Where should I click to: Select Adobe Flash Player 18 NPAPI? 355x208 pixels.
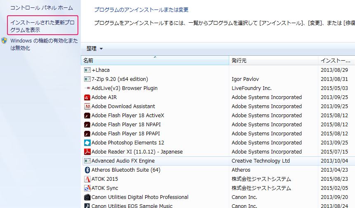pyautogui.click(x=126, y=125)
